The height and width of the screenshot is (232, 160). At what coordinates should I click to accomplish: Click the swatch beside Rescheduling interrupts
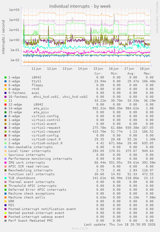pyautogui.click(x=5, y=170)
